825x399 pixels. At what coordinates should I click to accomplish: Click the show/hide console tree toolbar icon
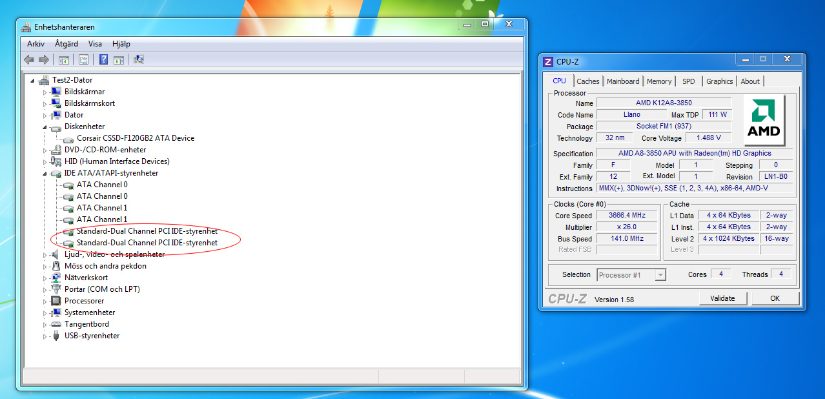(64, 60)
